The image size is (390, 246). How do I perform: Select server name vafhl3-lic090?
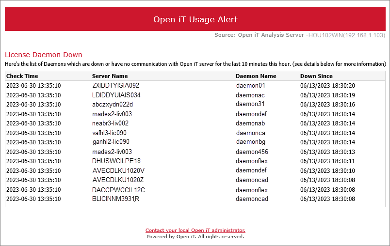[109, 133]
